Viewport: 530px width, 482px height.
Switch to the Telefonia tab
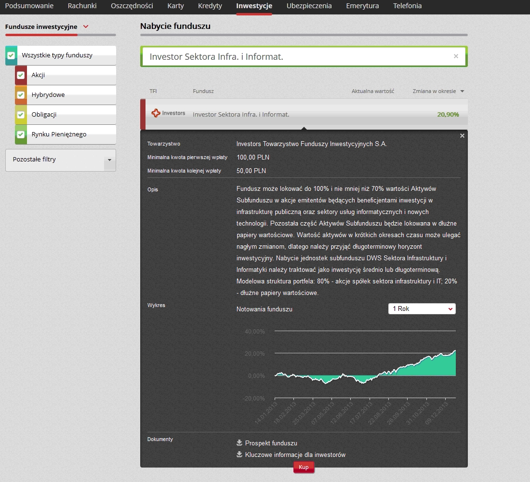(x=407, y=6)
